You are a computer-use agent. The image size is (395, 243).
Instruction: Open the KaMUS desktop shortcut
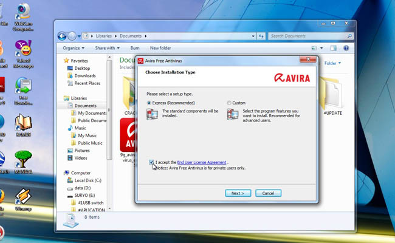click(x=23, y=125)
